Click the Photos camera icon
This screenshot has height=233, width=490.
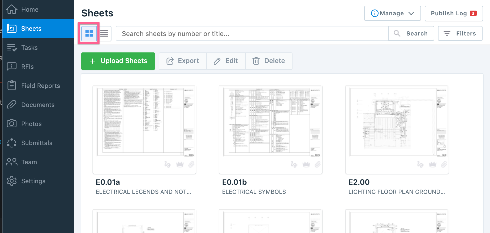(12, 124)
